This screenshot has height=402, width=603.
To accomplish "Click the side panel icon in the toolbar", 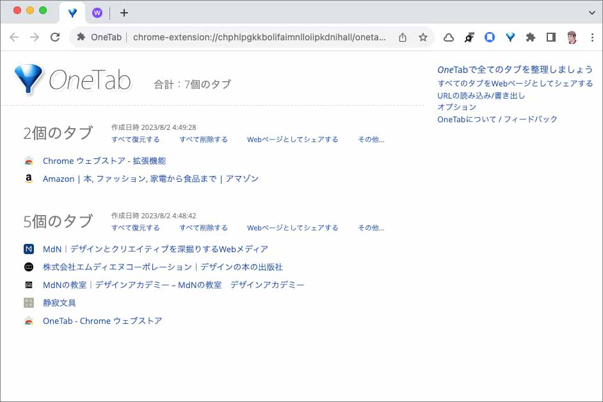I will 551,38.
